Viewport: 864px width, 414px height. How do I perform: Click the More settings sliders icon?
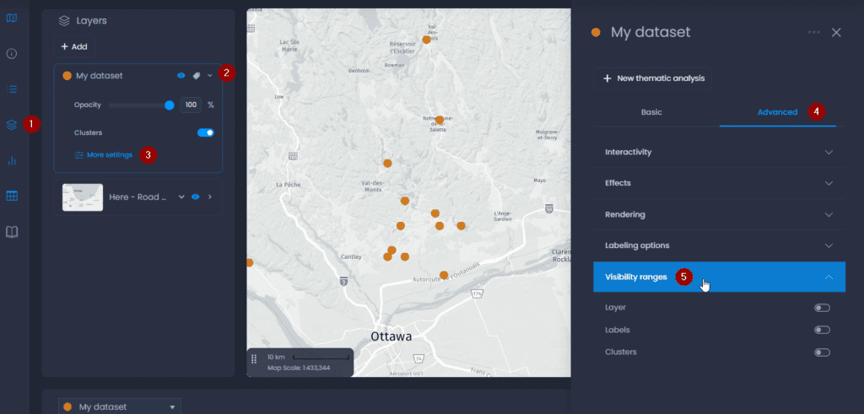click(x=78, y=155)
